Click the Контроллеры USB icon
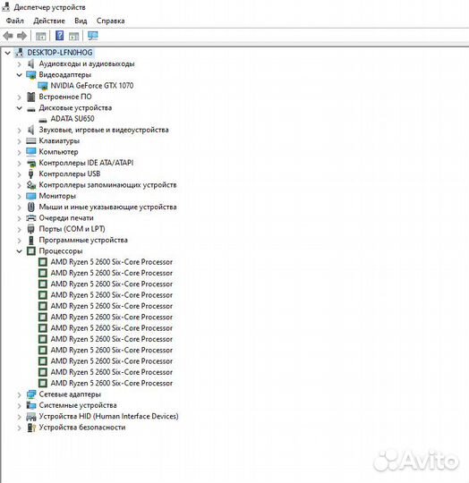Viewport: 469px width, 483px height. [30, 174]
